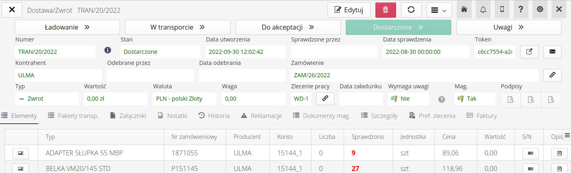Click the envelope email button near Token
The width and height of the screenshot is (571, 173).
pyautogui.click(x=552, y=52)
